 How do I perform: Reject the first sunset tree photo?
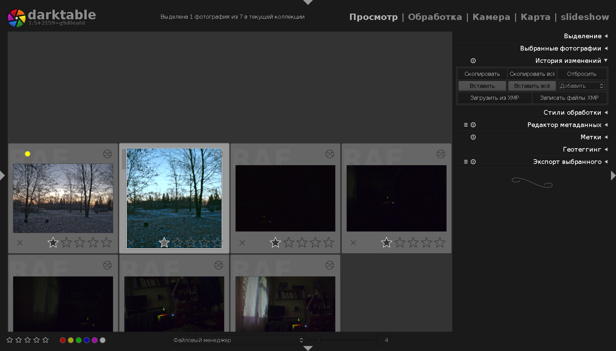(x=20, y=243)
